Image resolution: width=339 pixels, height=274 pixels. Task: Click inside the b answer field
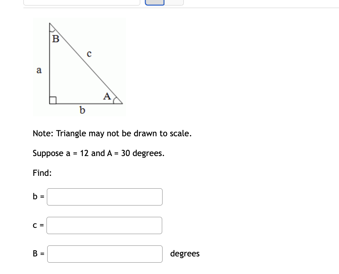(x=104, y=197)
